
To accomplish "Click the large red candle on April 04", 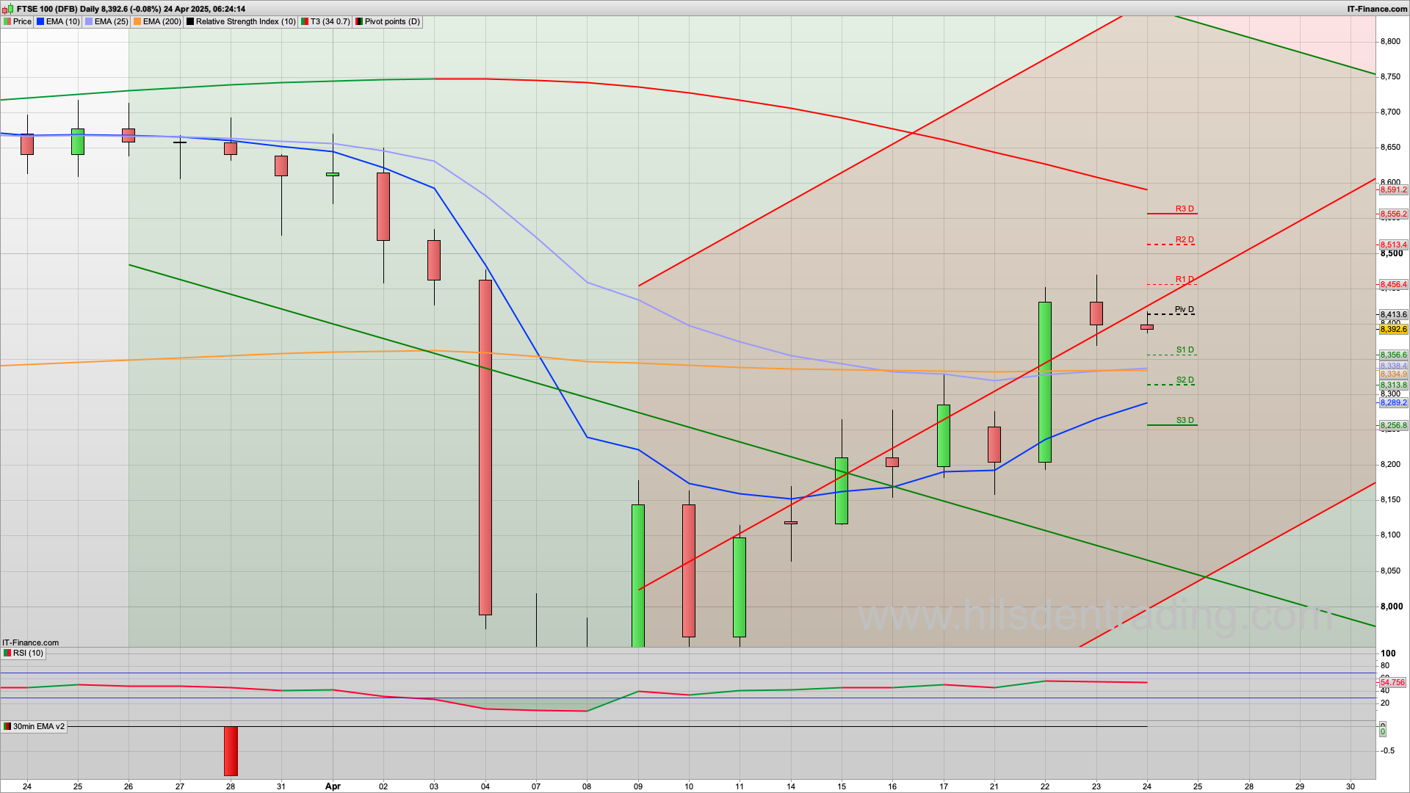I will click(485, 447).
